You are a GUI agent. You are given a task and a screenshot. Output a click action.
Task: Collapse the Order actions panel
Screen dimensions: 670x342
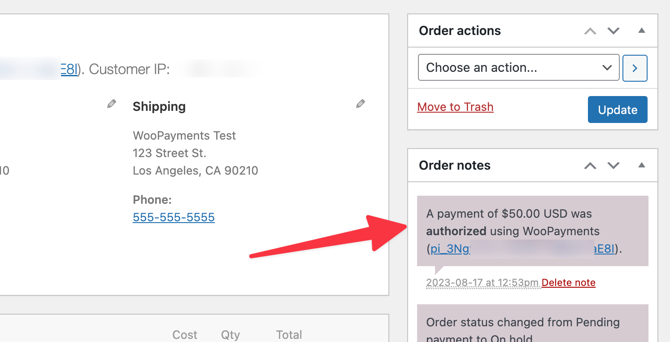(642, 31)
